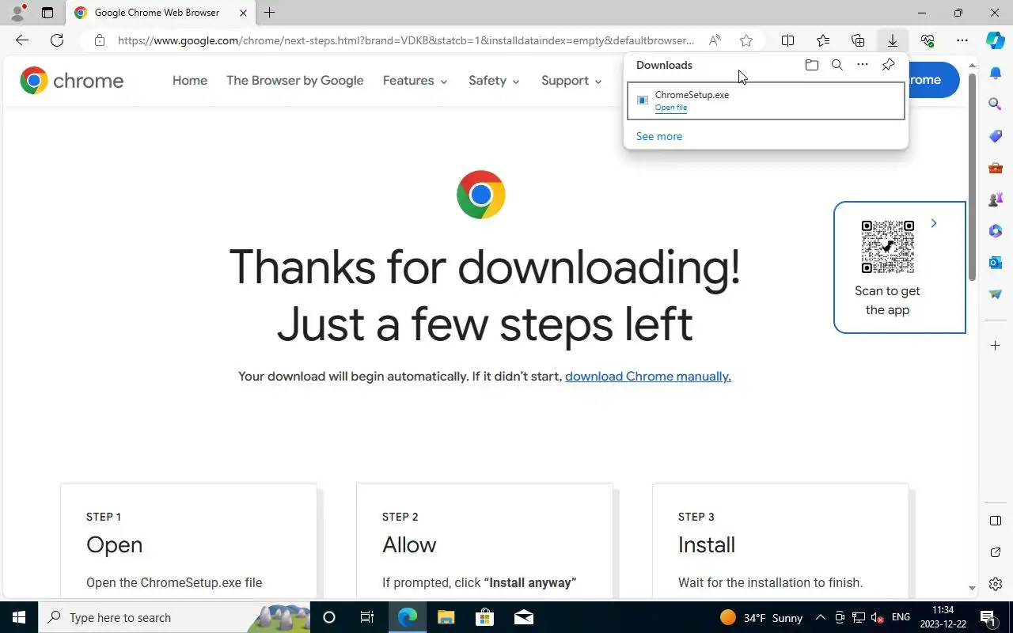Image resolution: width=1013 pixels, height=633 pixels.
Task: Open Microsoft Store from taskbar
Action: pos(484,617)
